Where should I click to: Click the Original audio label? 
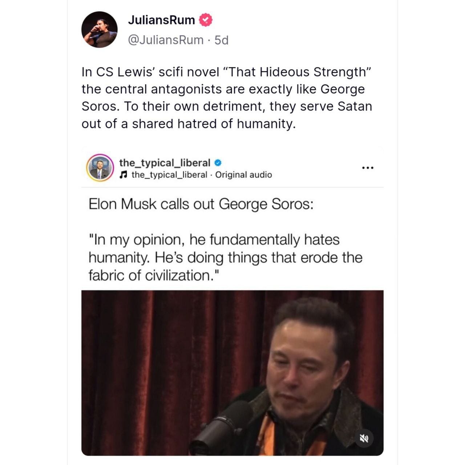[x=243, y=175]
